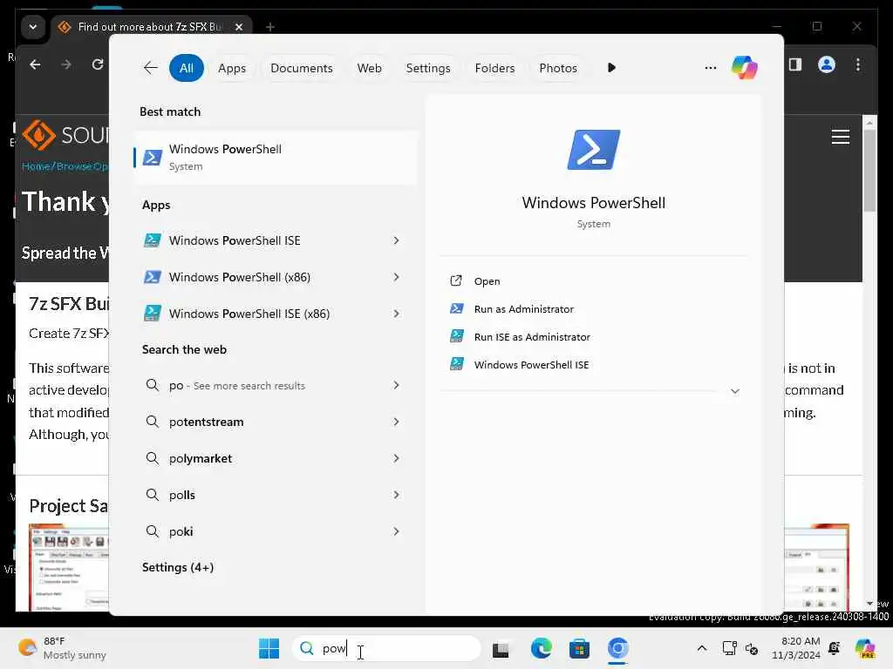Click the Windows PowerShell (x86) app icon
This screenshot has width=893, height=669.
pos(152,277)
